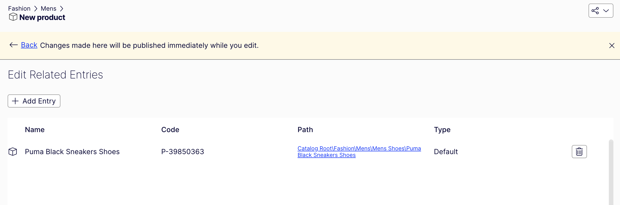Viewport: 620px width, 205px height.
Task: Click the publish warning message text
Action: click(149, 45)
